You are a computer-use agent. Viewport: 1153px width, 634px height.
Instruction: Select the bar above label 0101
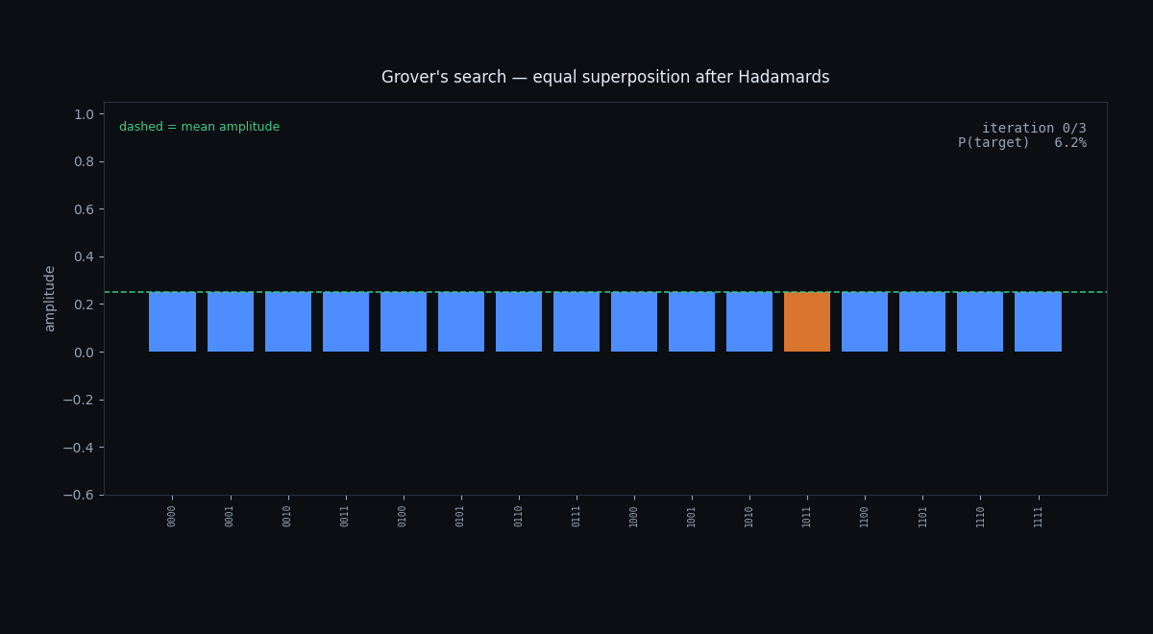[461, 322]
